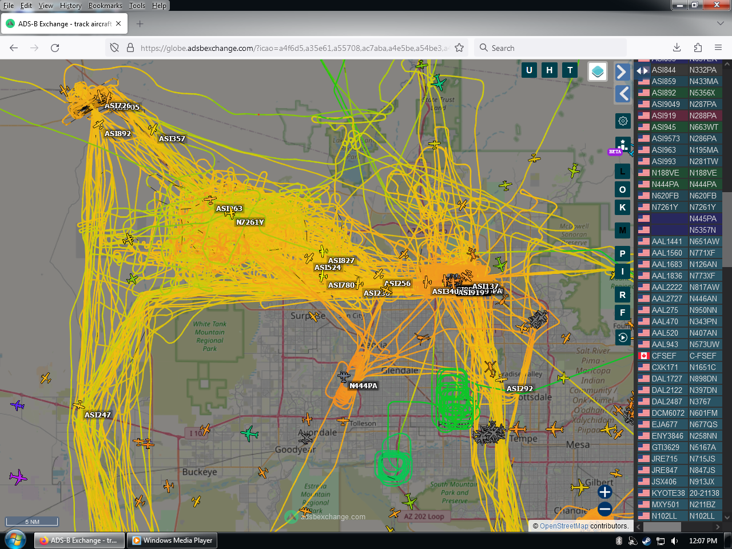Zoom in on the map

605,492
